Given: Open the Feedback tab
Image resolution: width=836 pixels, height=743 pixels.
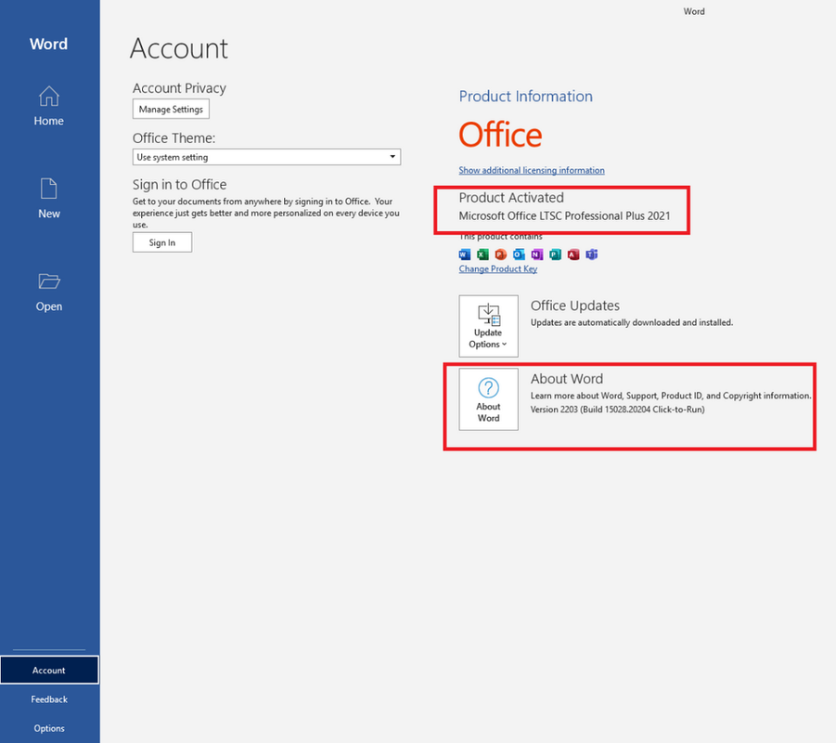Looking at the screenshot, I should (49, 699).
